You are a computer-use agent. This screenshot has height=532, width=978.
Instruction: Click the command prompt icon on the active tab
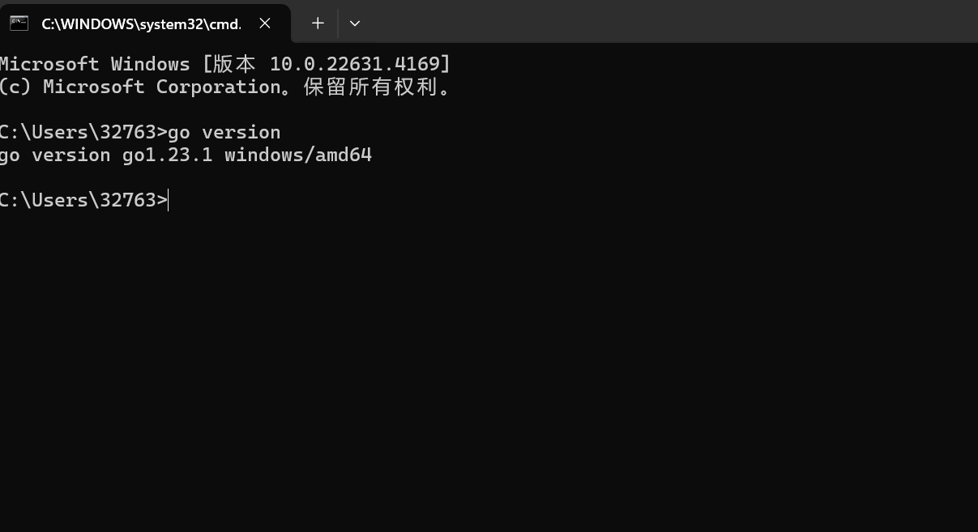click(18, 23)
